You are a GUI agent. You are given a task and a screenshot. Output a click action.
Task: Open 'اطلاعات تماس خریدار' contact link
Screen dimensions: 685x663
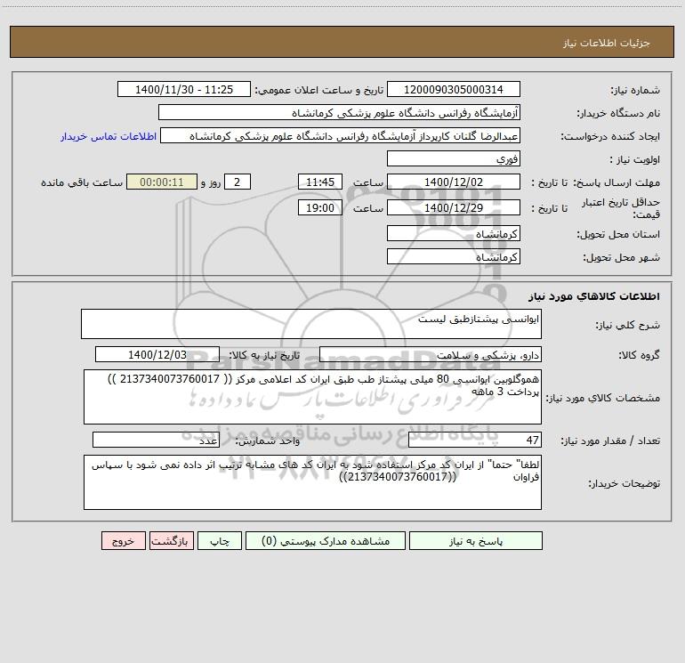[x=109, y=136]
